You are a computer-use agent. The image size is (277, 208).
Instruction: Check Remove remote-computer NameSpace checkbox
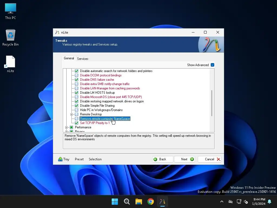coord(77,119)
